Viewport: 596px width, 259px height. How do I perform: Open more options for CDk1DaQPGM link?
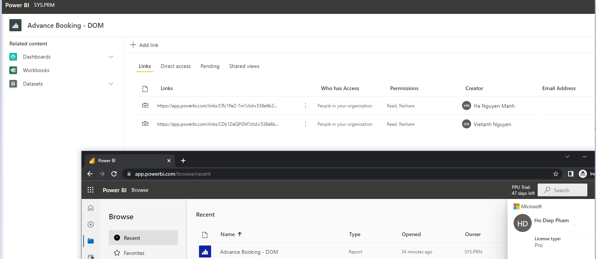[x=306, y=124]
